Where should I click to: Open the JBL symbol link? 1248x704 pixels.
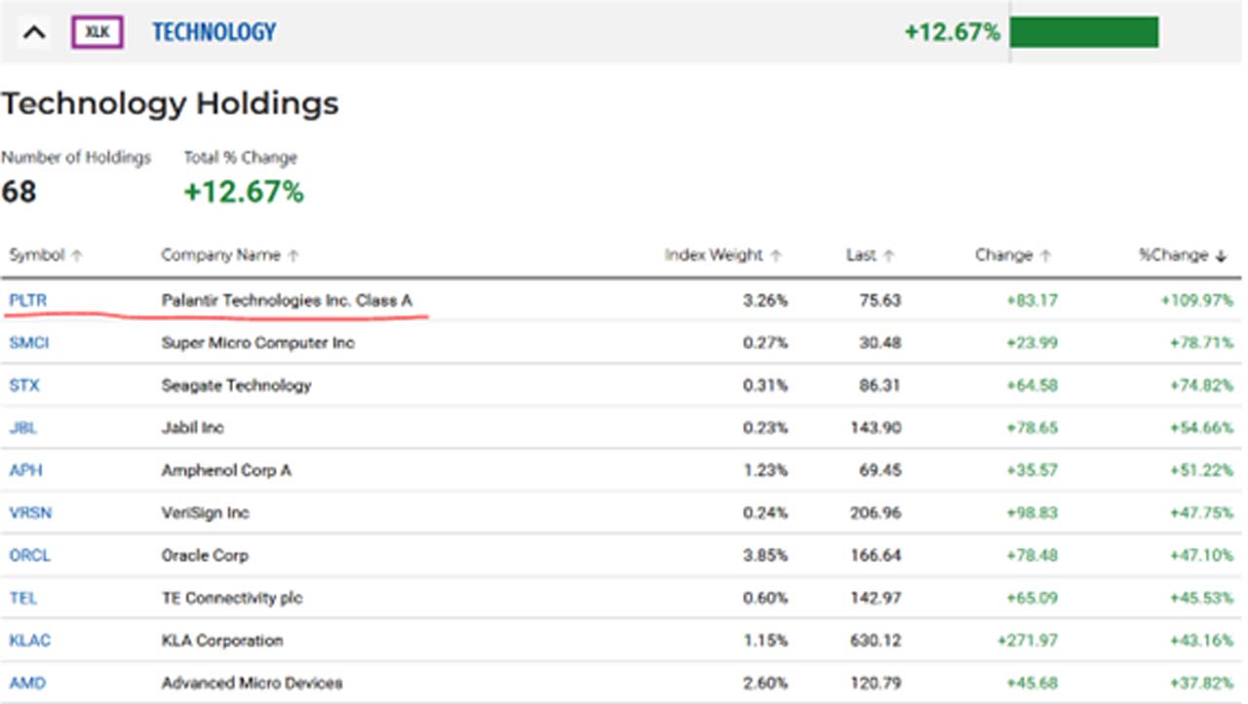coord(23,428)
